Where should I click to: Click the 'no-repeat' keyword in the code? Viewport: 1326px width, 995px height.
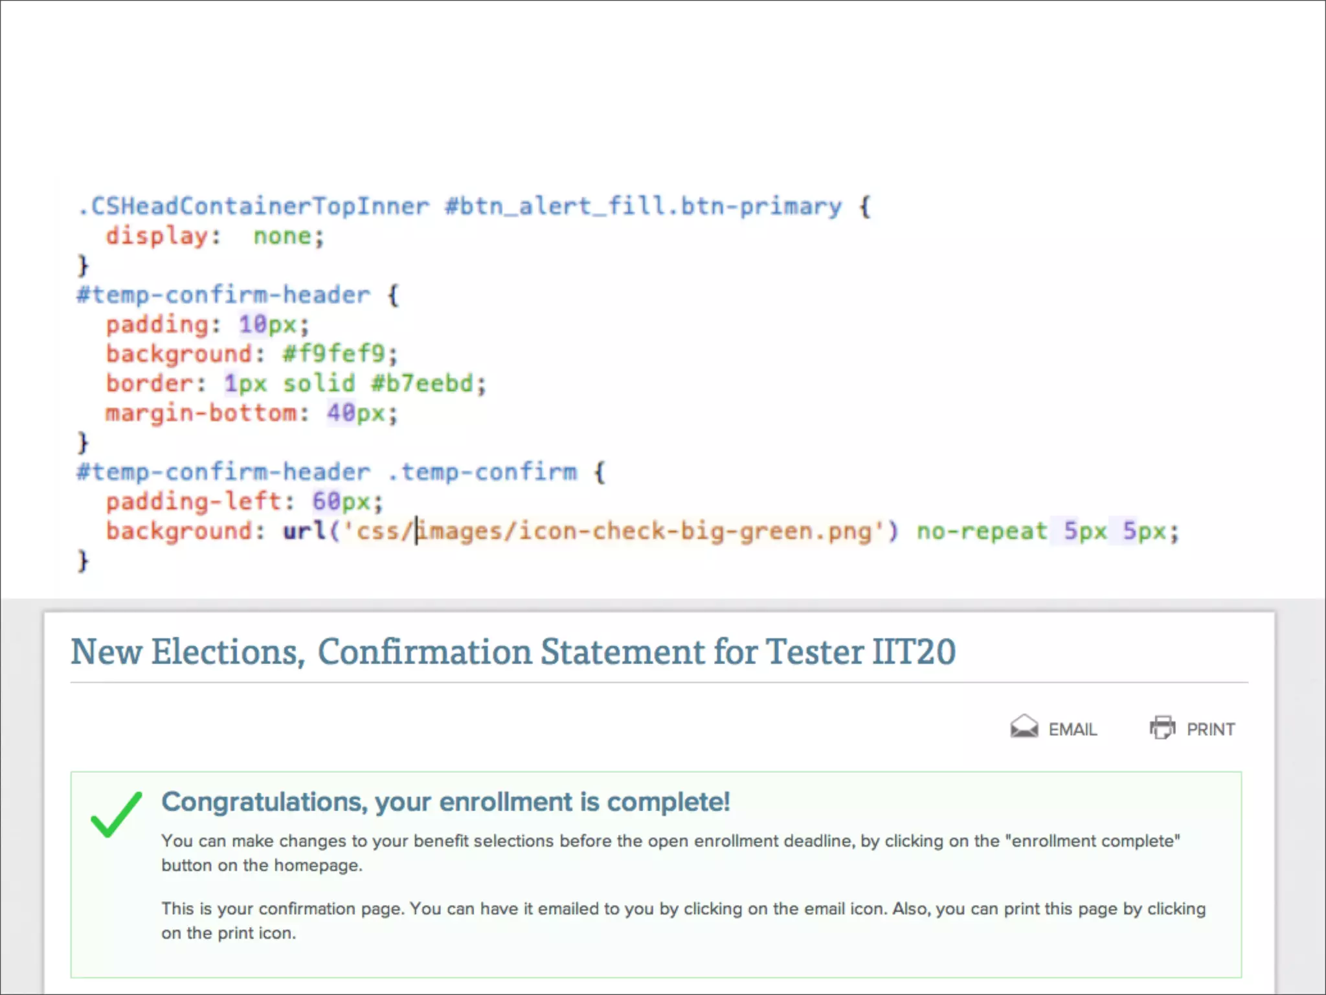coord(982,531)
